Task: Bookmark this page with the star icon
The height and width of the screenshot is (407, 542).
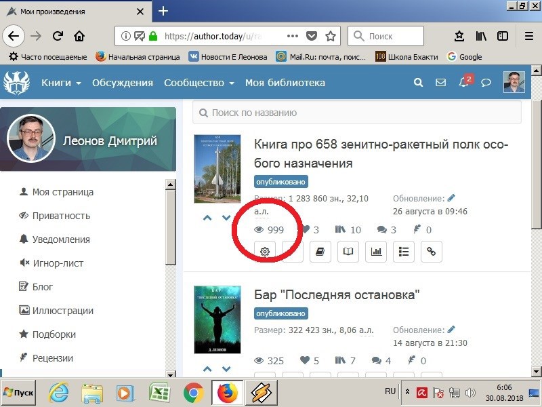Action: click(x=331, y=36)
